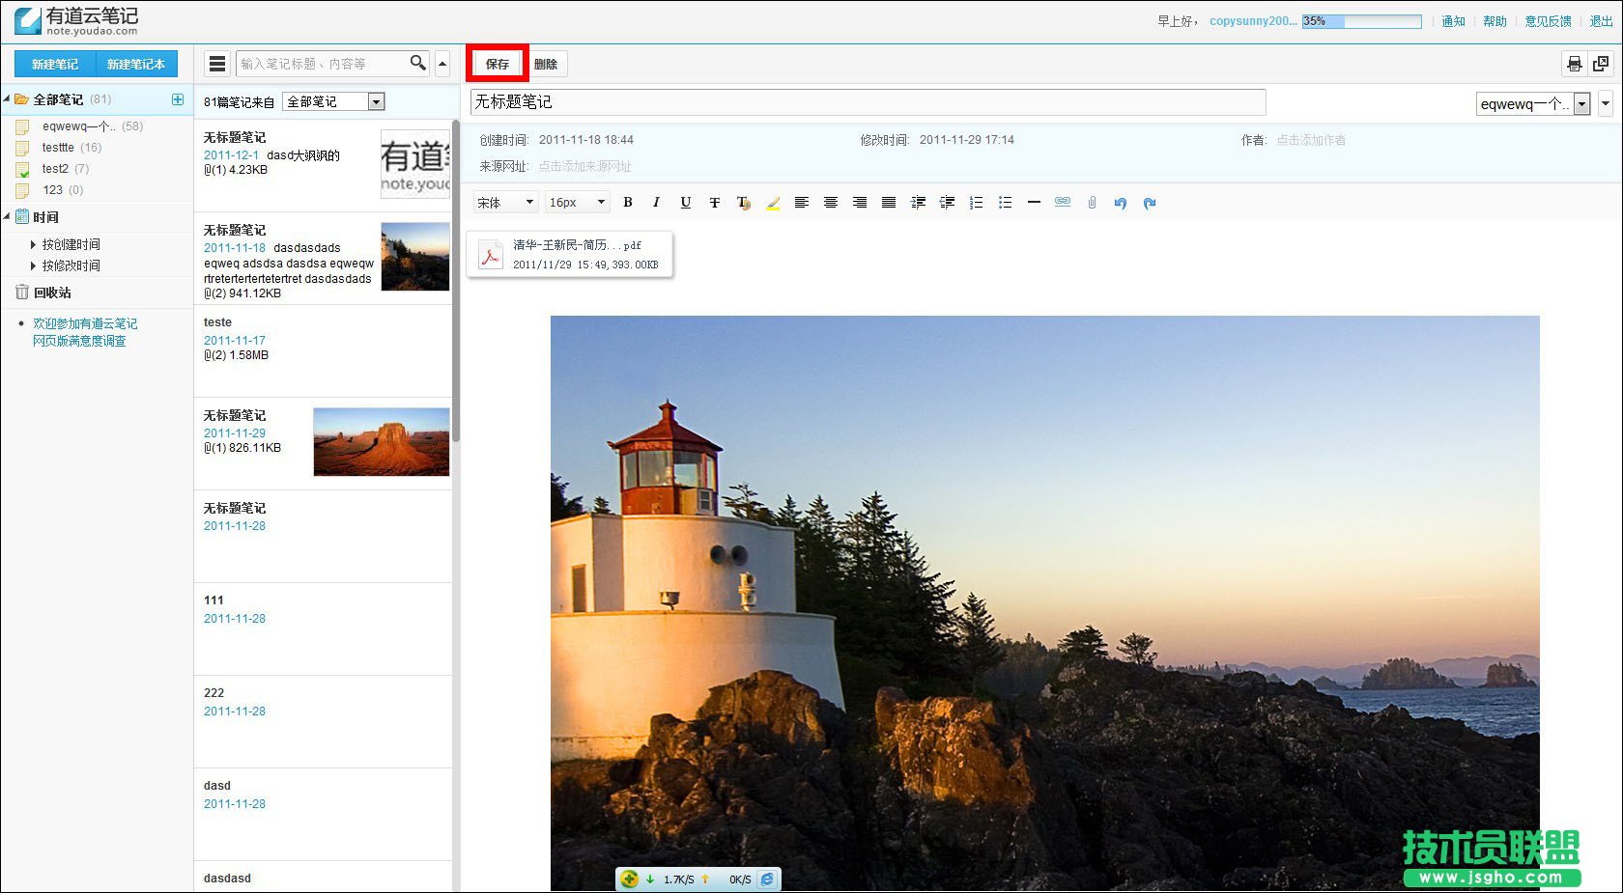Open the yellow highlight color tool
Screen dimensions: 1623x893
pyautogui.click(x=773, y=203)
